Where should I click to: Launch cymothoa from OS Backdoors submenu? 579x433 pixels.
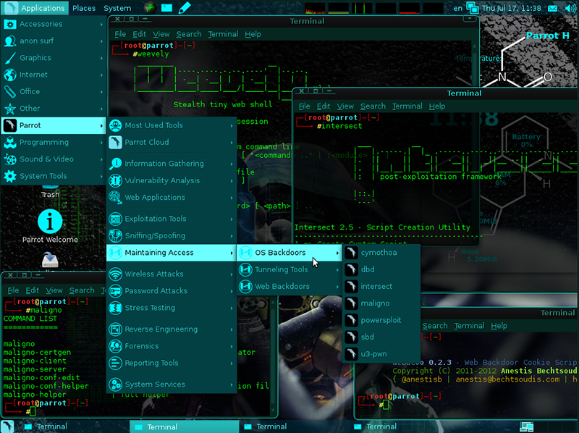pos(379,253)
